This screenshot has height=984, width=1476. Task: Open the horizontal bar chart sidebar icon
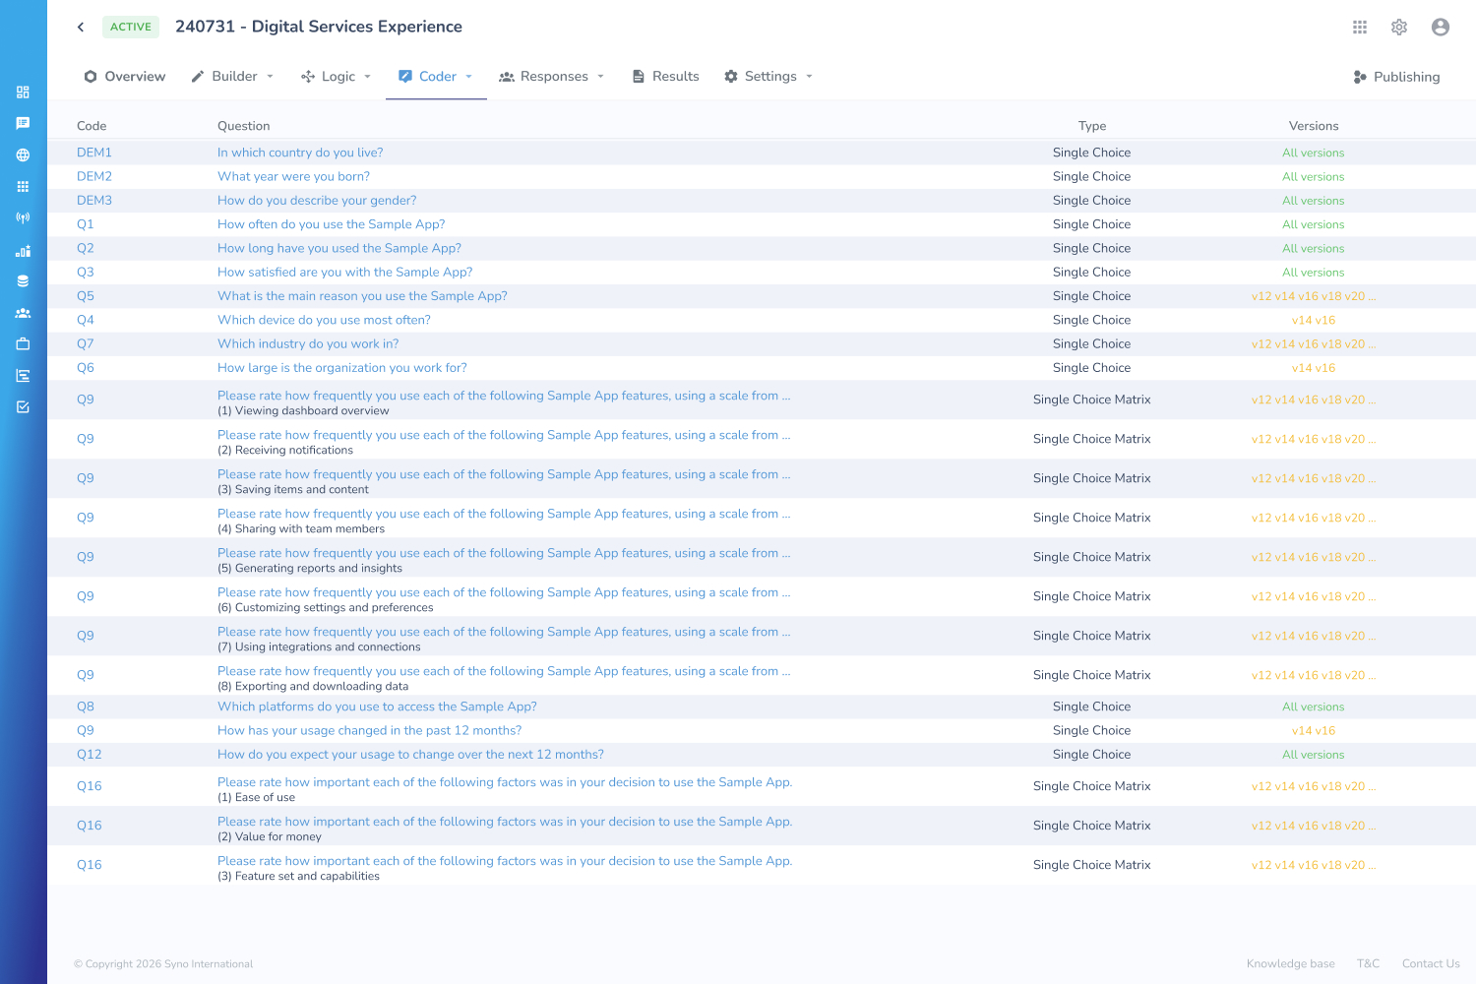tap(23, 376)
